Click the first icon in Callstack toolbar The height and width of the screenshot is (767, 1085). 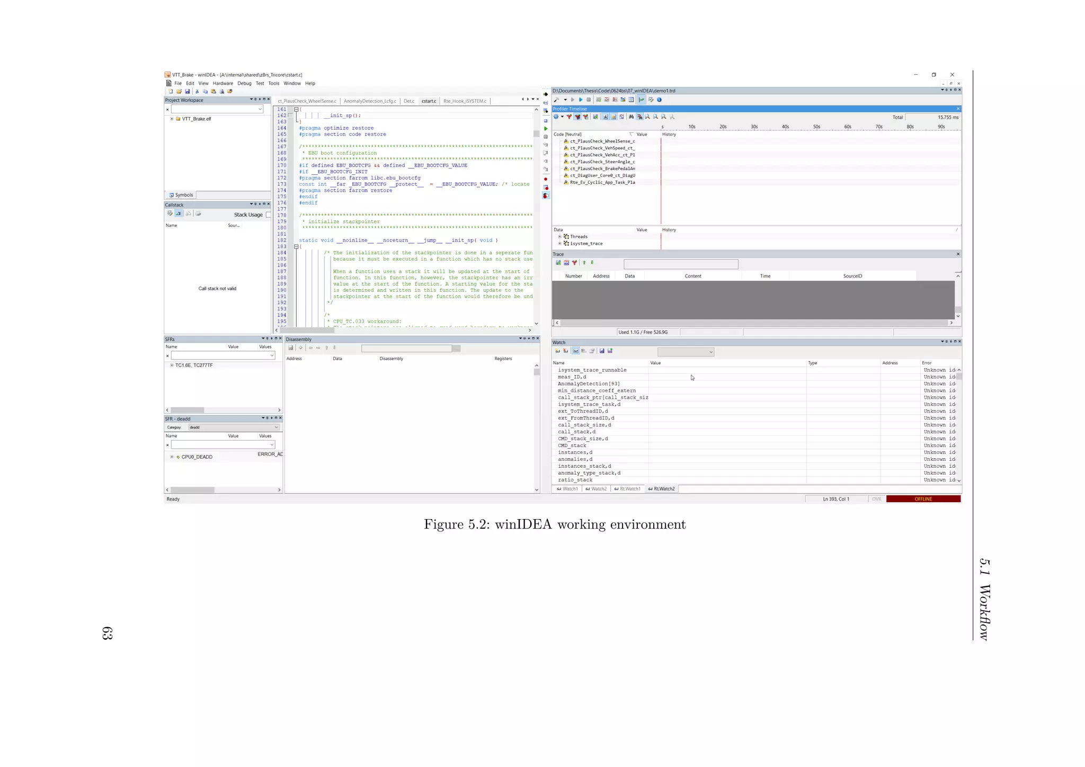tap(170, 213)
